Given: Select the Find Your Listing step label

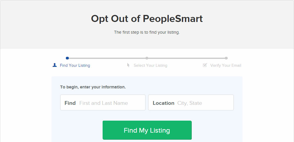Looking at the screenshot, I should pos(75,66).
